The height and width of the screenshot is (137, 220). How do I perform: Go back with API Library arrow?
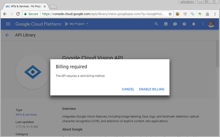7,35
